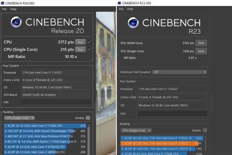Open the R20 Details arrow button
232x155 pixels.
tap(88, 118)
